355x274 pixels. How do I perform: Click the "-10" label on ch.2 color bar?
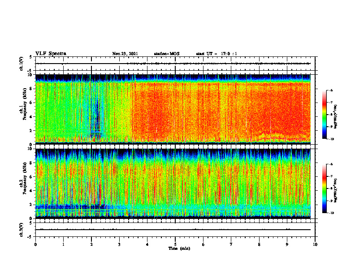pyautogui.click(x=331, y=213)
